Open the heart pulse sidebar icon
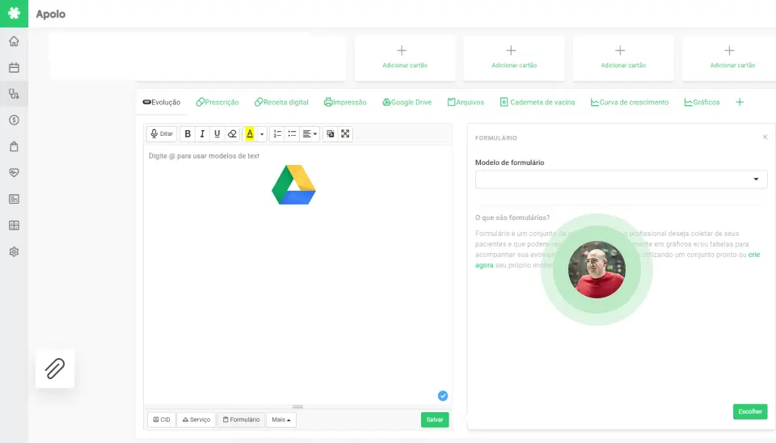The width and height of the screenshot is (776, 443). [14, 172]
